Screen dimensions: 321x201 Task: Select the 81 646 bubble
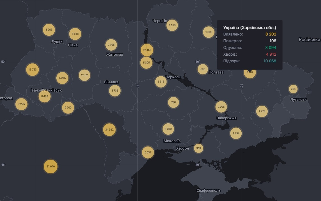pos(50,166)
